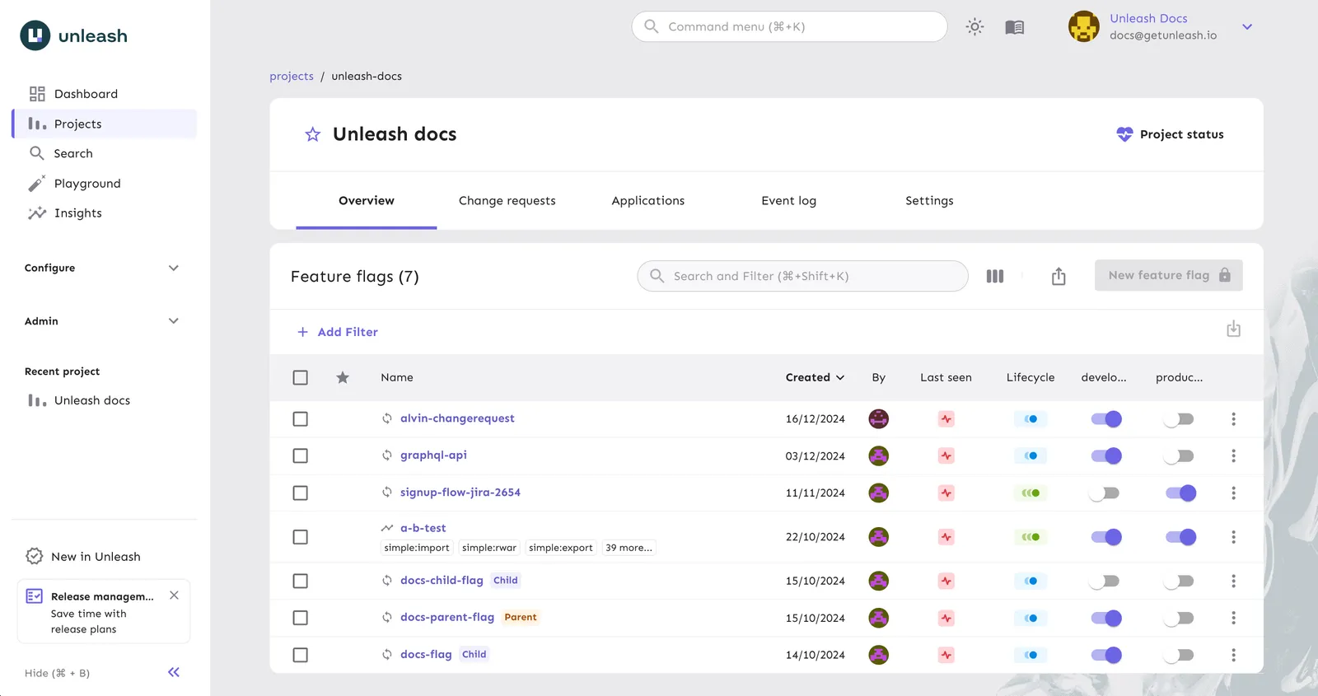Viewport: 1318px width, 696px height.
Task: Open the documentation book icon
Action: click(x=1015, y=27)
